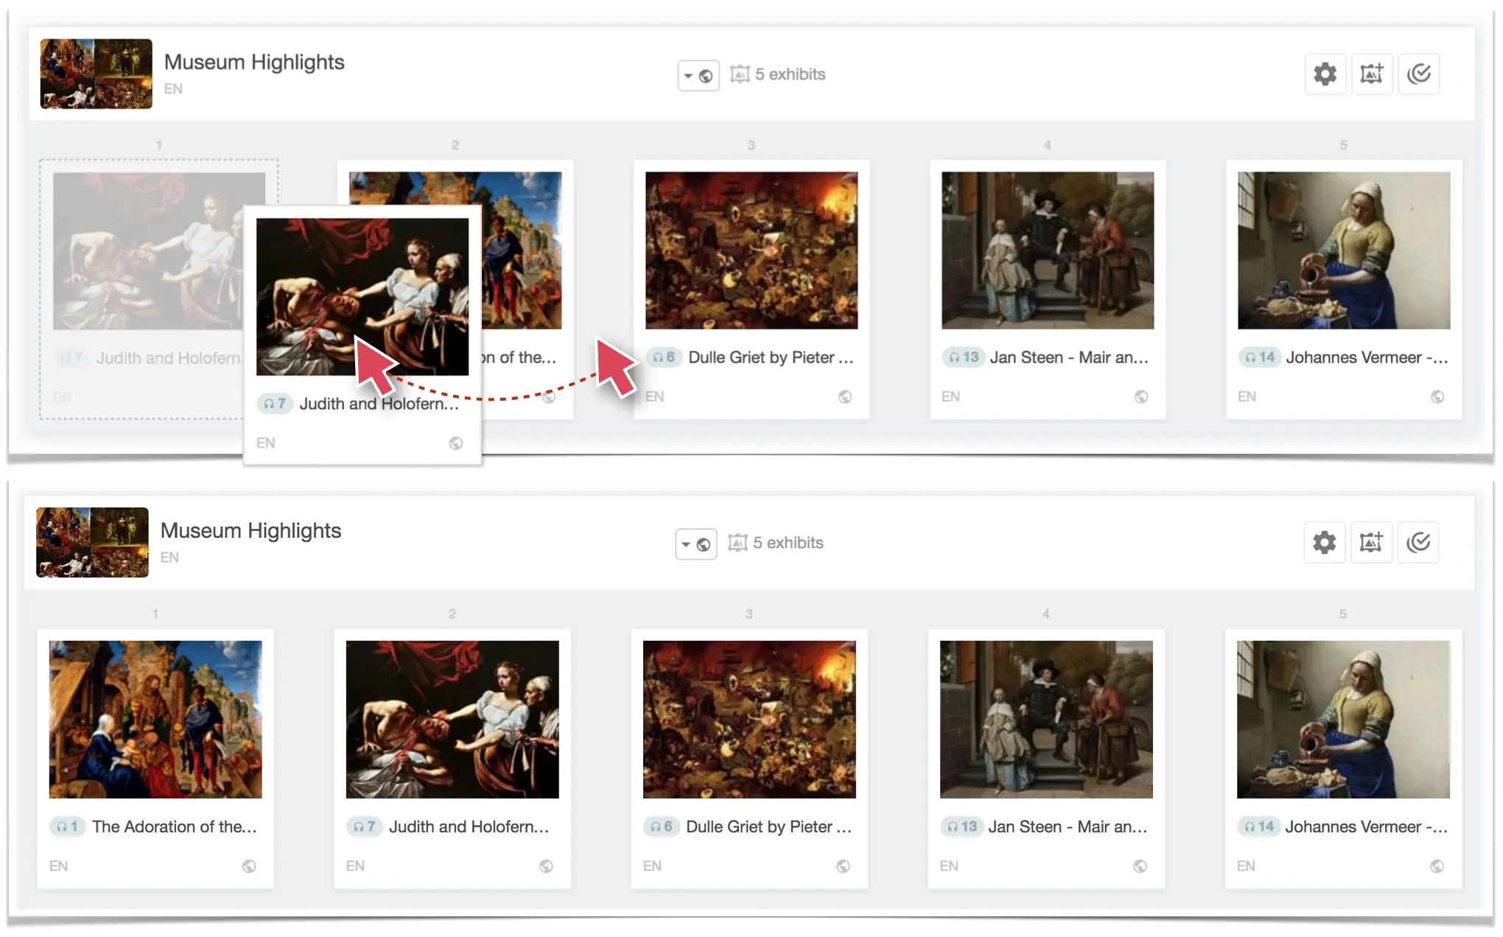Select Dulle Griet painting image in lower panel
Screen dimensions: 1503x937
pos(749,720)
